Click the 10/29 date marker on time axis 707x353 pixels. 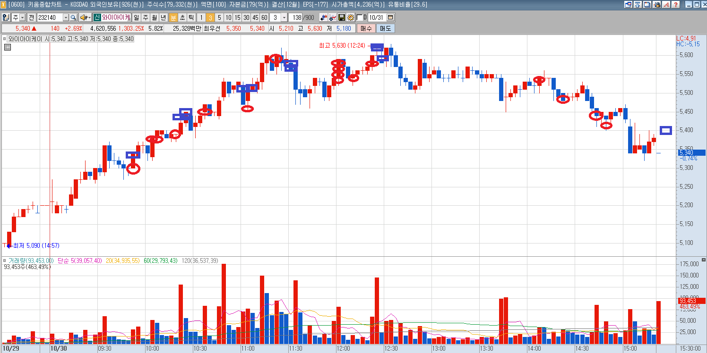point(10,348)
